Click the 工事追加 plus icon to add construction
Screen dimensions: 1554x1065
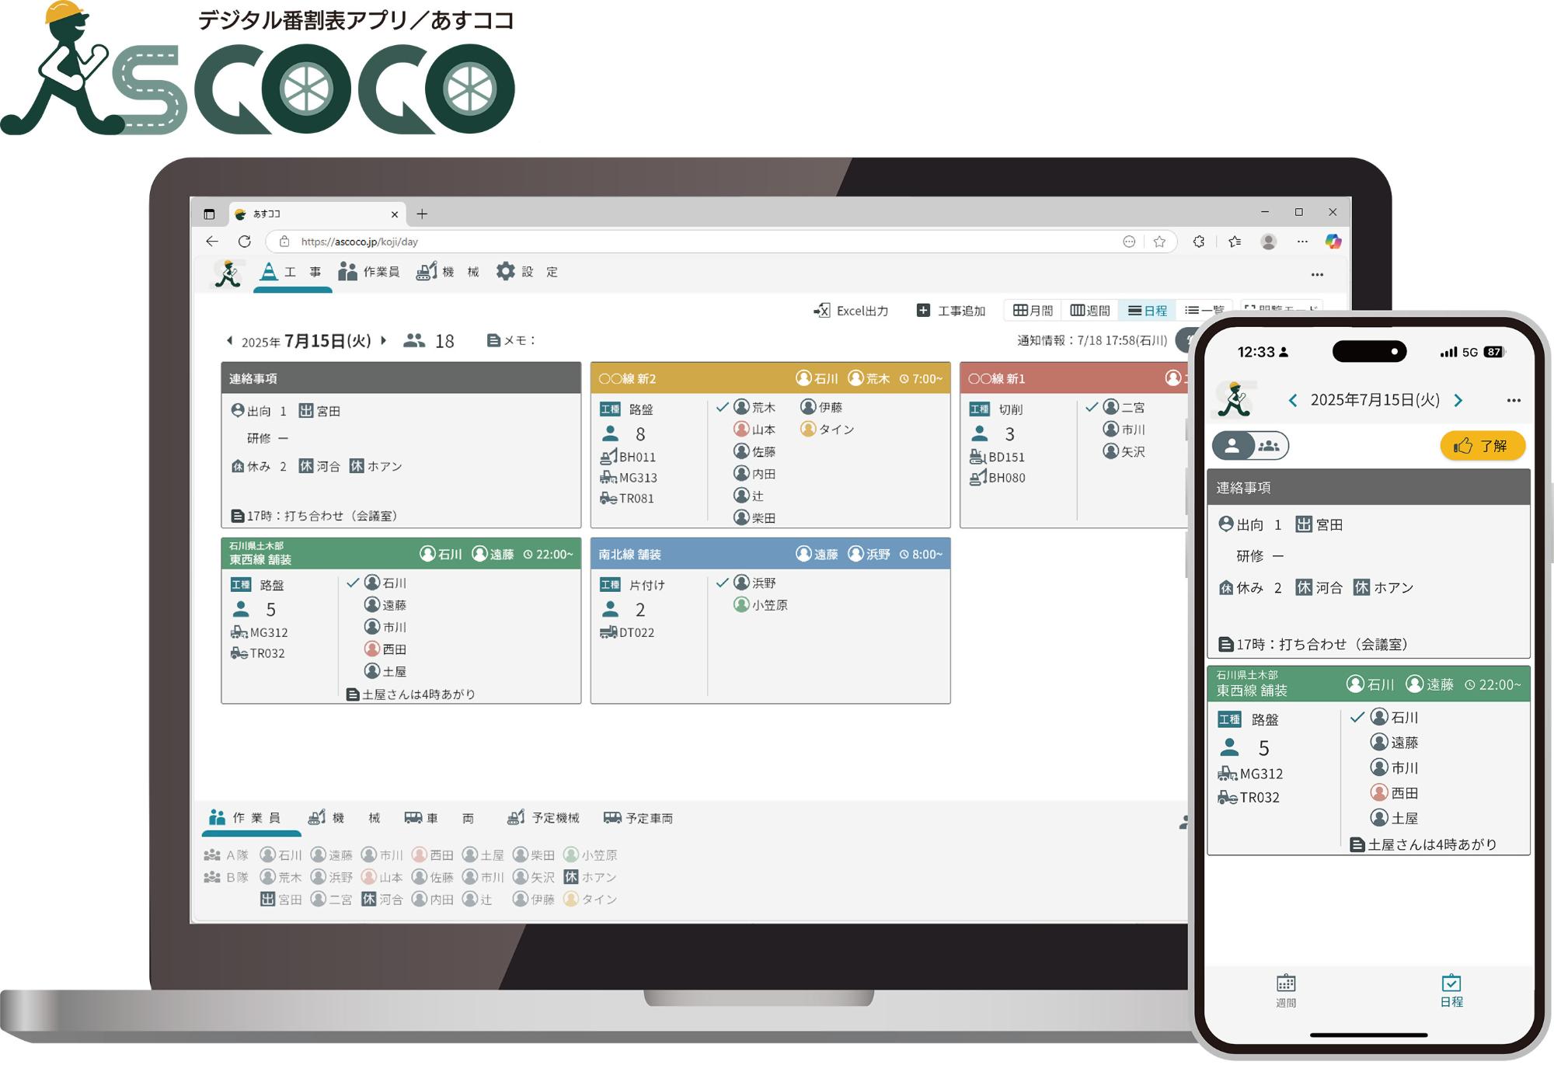(922, 310)
